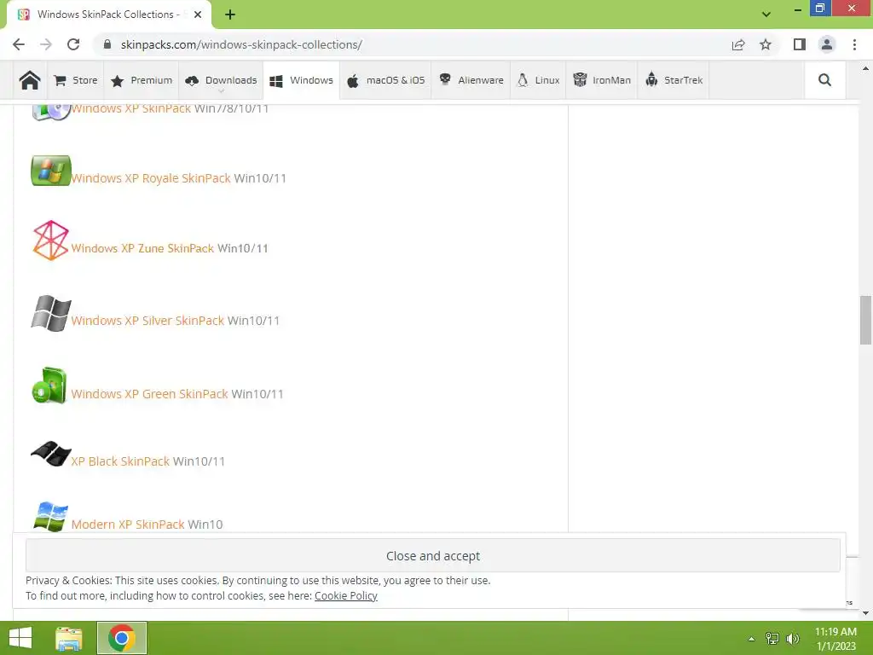
Task: Go to the site home icon
Action: coord(30,80)
